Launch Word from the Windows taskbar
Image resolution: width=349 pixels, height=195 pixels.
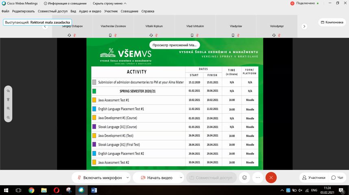coord(94,190)
